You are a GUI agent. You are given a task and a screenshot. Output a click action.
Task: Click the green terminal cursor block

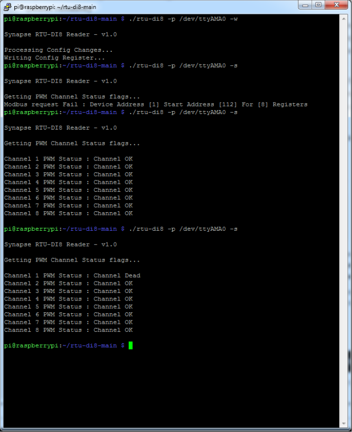(131, 345)
